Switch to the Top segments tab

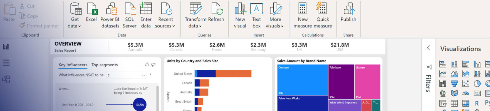[x=105, y=65]
